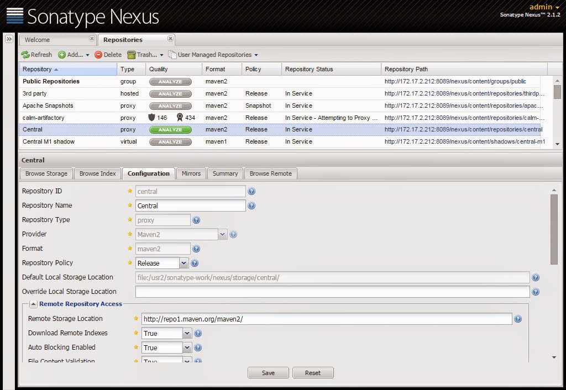Open the Mirrors tab

191,173
